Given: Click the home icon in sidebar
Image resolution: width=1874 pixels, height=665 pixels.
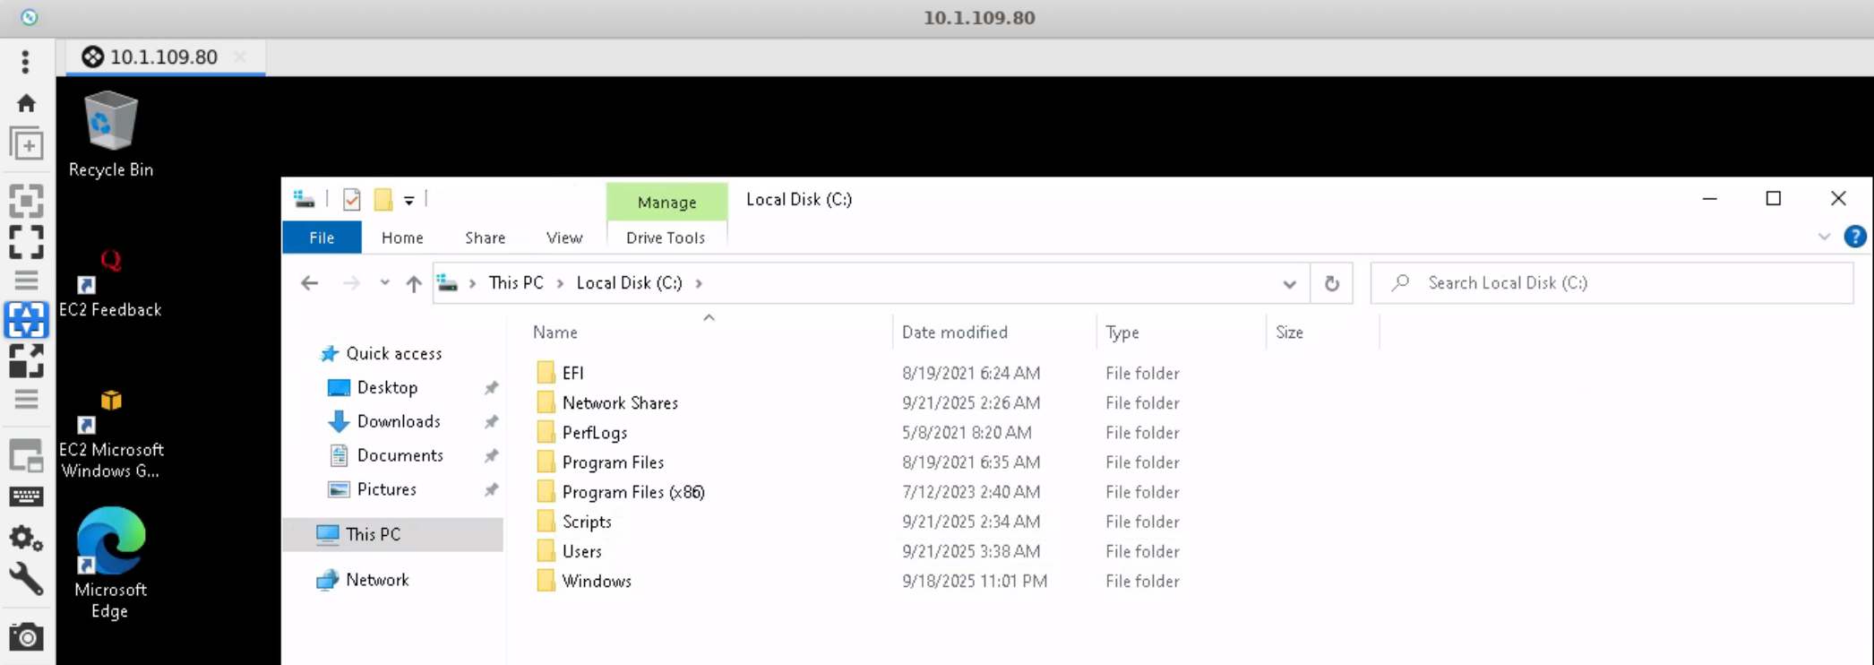Looking at the screenshot, I should pos(26,104).
